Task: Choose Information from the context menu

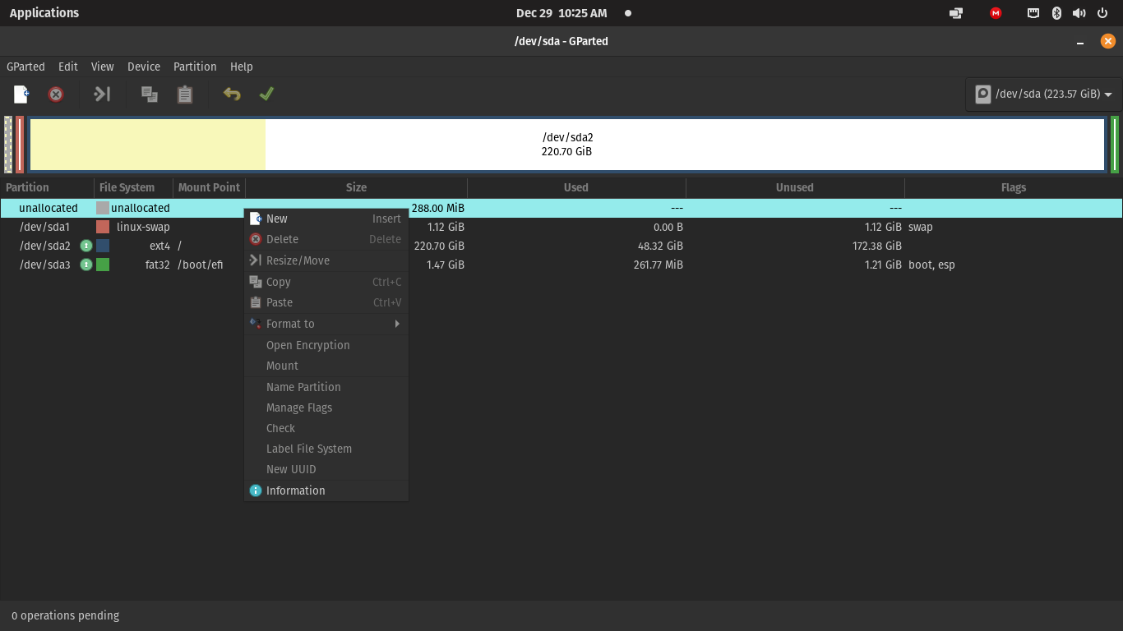Action: pos(326,491)
